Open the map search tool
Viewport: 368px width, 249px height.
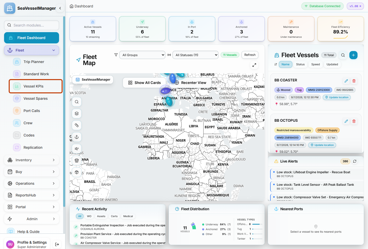77,102
